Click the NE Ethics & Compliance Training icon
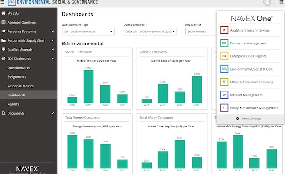 (x=224, y=82)
